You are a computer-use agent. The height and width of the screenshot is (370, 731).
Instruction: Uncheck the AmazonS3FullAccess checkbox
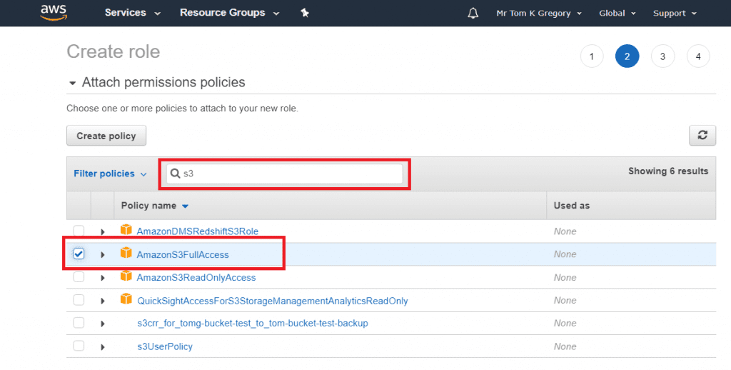(79, 254)
